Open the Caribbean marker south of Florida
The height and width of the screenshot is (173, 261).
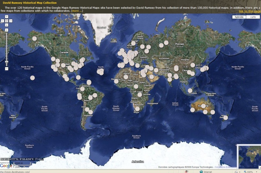point(78,77)
